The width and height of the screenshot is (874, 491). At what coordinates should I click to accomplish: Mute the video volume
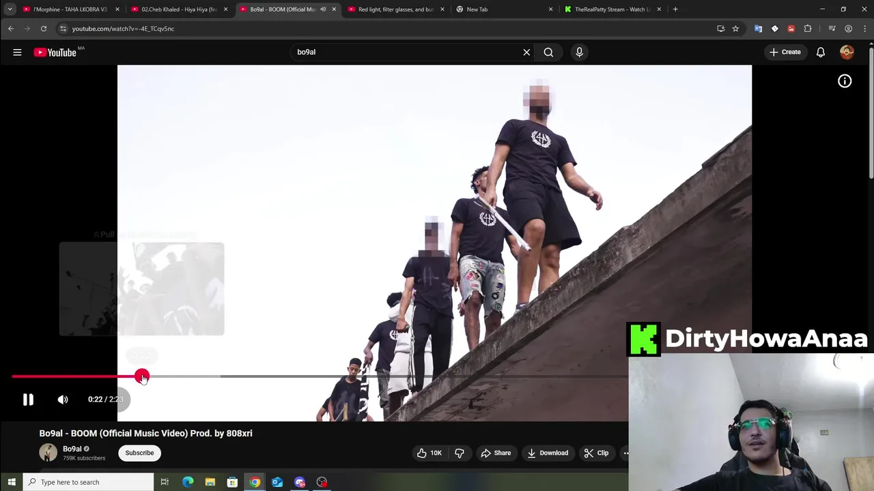point(63,400)
